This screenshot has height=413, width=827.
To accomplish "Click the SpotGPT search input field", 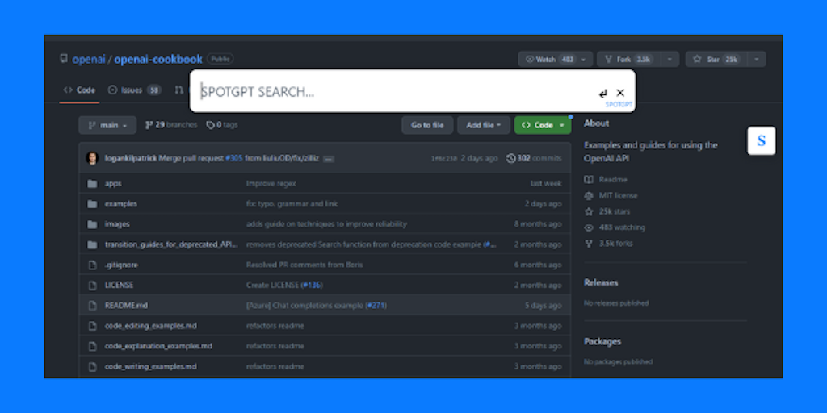I will pyautogui.click(x=396, y=92).
